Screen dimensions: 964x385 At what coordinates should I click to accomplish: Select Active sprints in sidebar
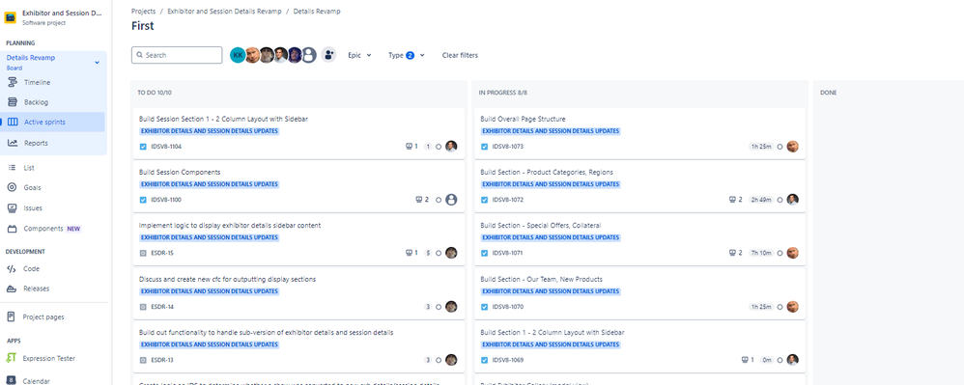click(x=52, y=122)
